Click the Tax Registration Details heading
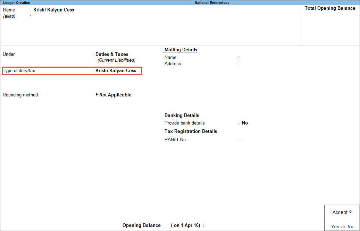Viewport: 360px width, 231px height. (191, 131)
